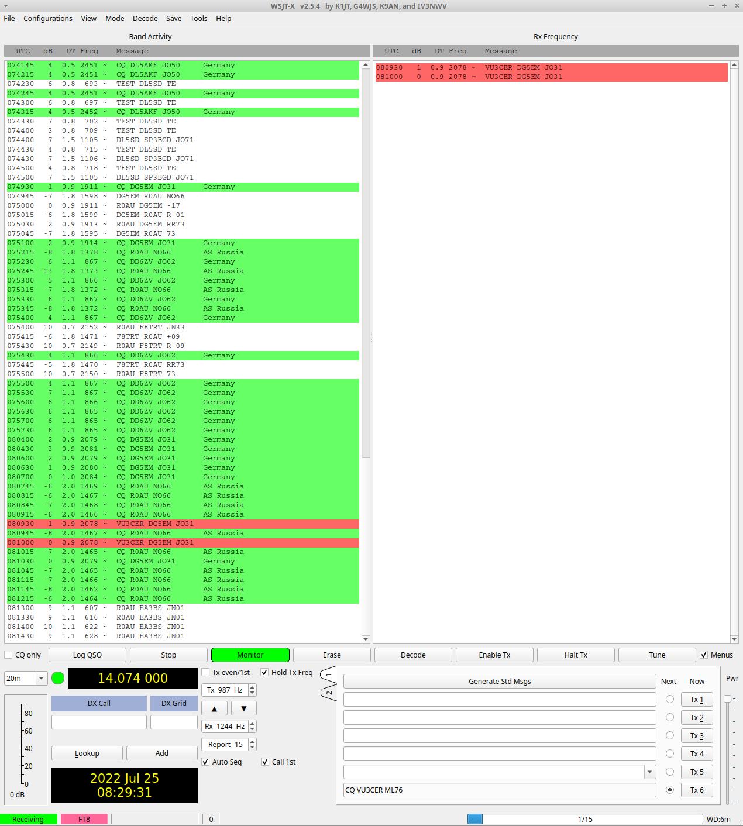Viewport: 743px width, 826px height.
Task: Click the Add button
Action: point(162,753)
